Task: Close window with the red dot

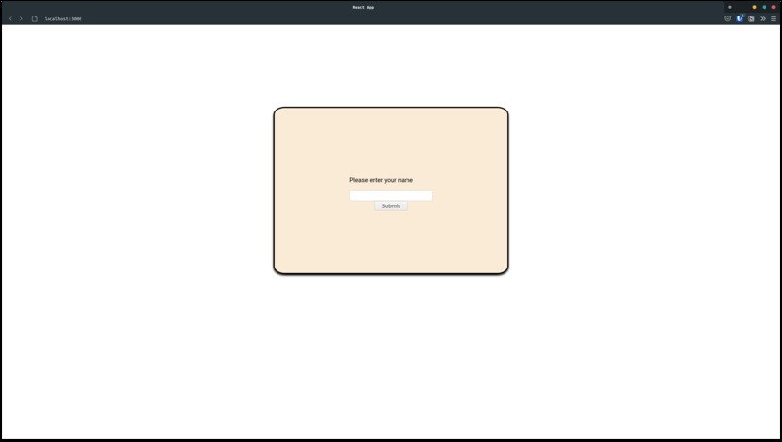Action: tap(773, 7)
